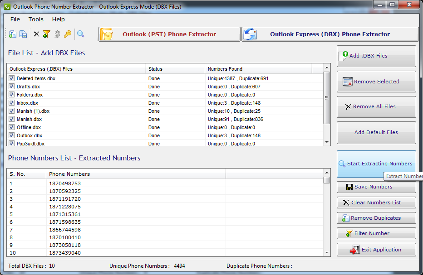Click the save numbers toolbar icon
Viewport: 423px width, 275px height.
[x=23, y=34]
